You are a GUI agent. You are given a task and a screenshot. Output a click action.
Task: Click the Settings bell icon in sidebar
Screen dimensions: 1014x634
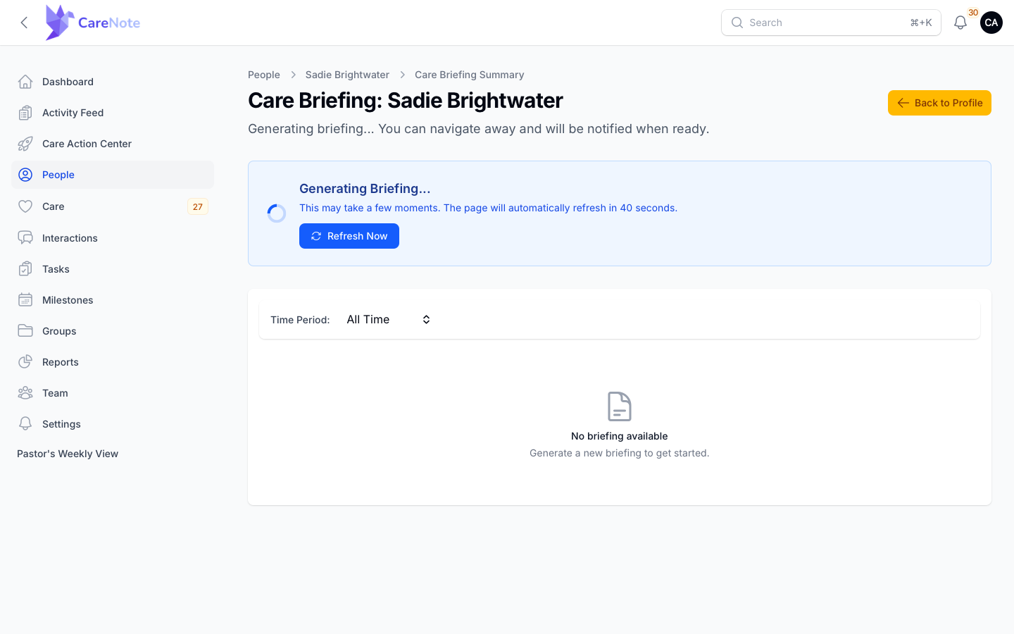25,424
